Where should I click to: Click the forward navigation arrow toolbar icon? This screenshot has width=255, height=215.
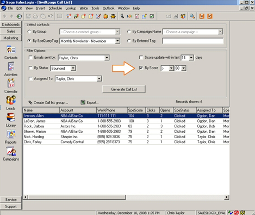point(12,16)
